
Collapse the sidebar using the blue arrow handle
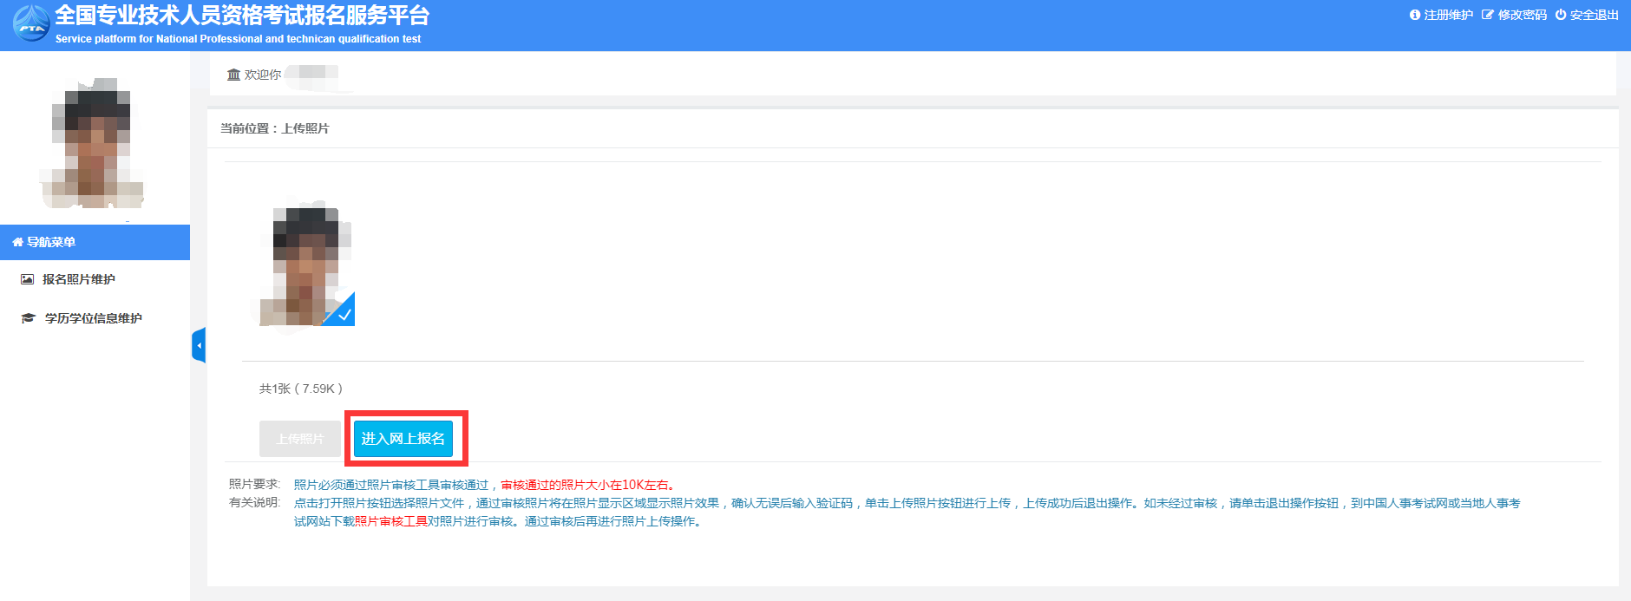point(199,345)
